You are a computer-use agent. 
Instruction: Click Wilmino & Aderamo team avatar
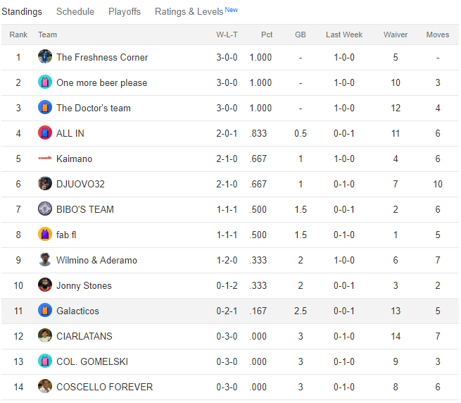point(45,260)
